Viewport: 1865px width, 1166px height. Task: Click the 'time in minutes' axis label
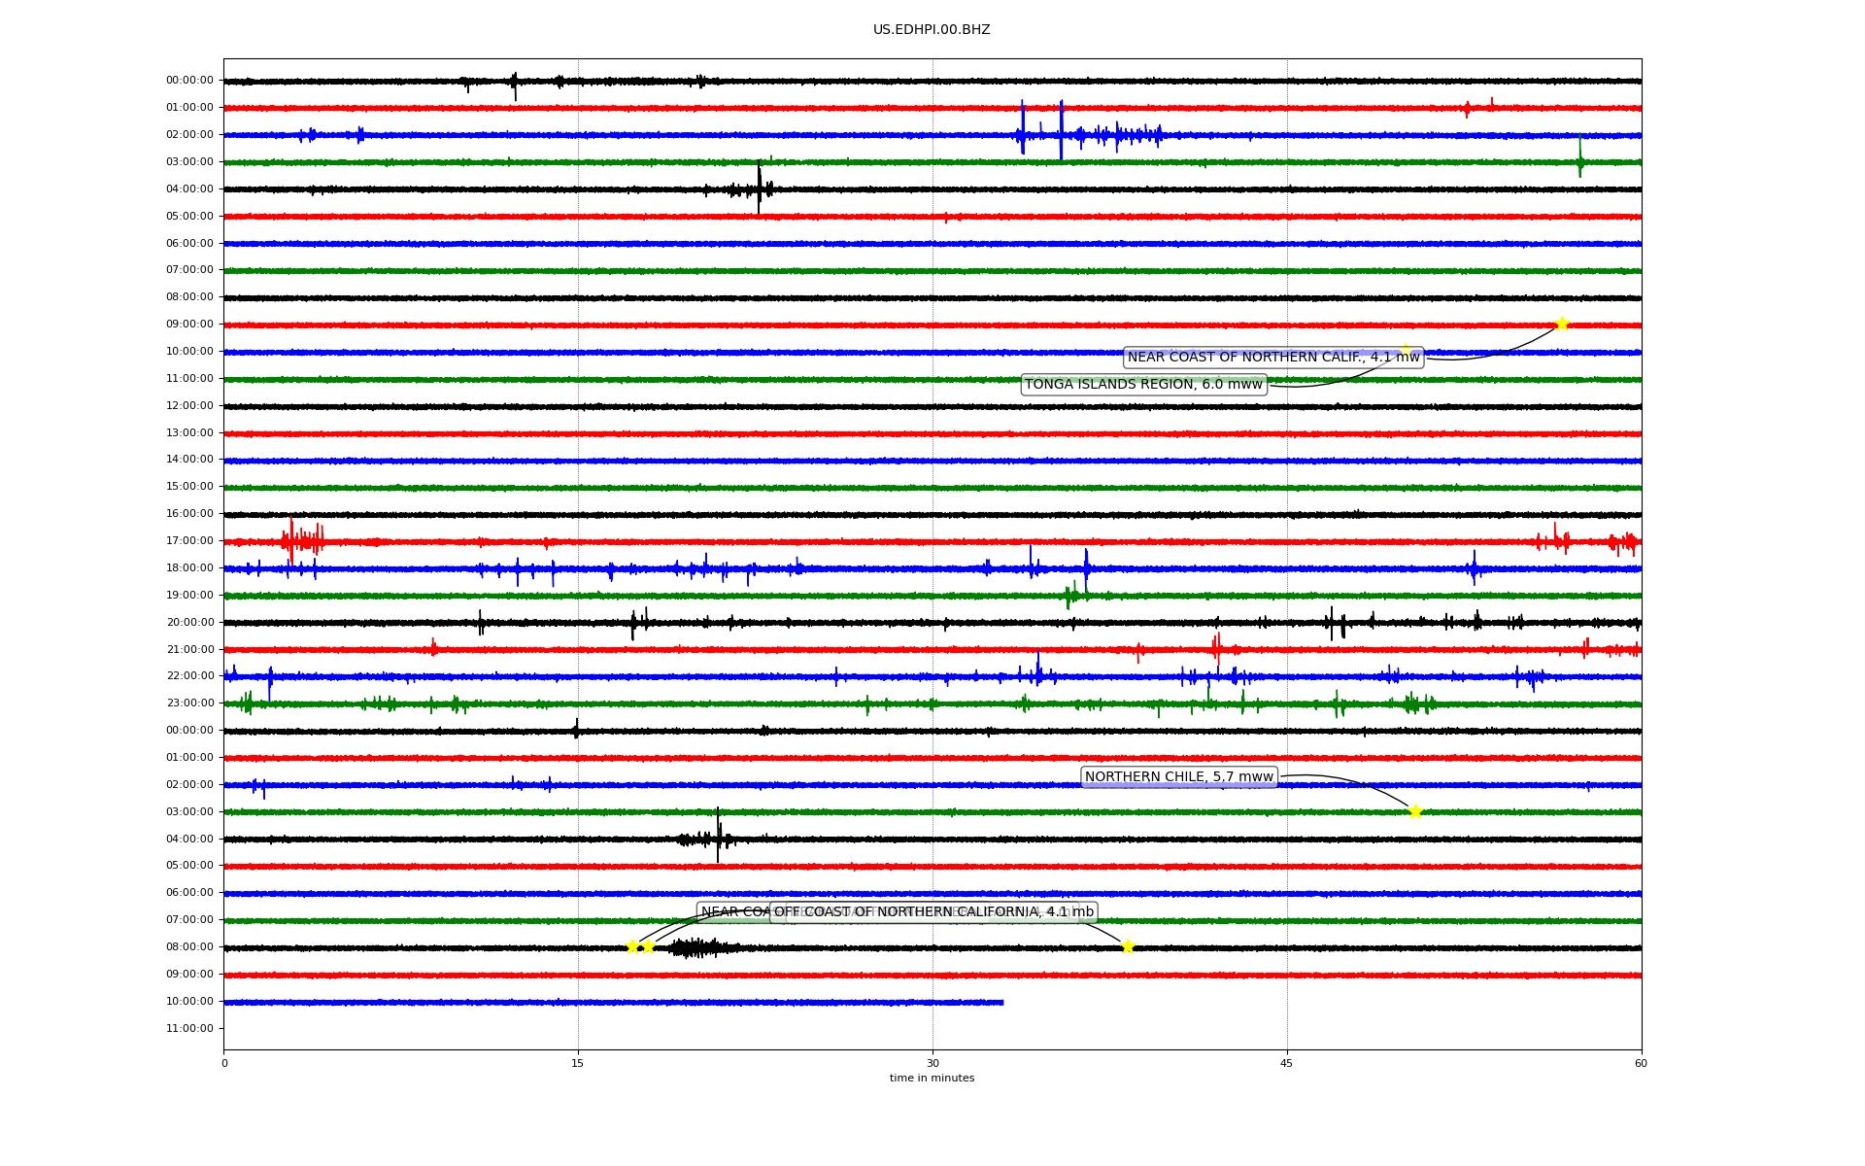932,1078
